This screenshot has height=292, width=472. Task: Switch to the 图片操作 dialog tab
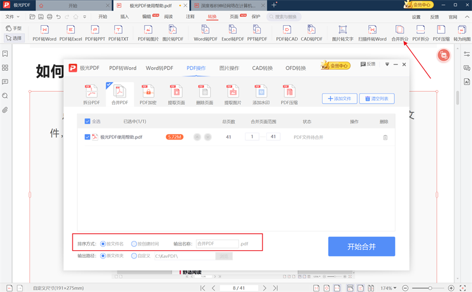[230, 68]
